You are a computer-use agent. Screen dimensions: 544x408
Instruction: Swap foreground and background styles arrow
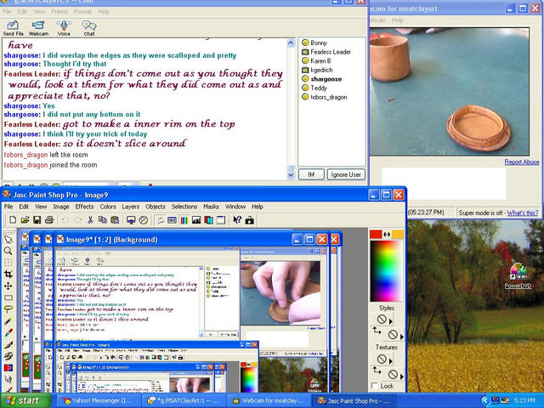coord(377,331)
